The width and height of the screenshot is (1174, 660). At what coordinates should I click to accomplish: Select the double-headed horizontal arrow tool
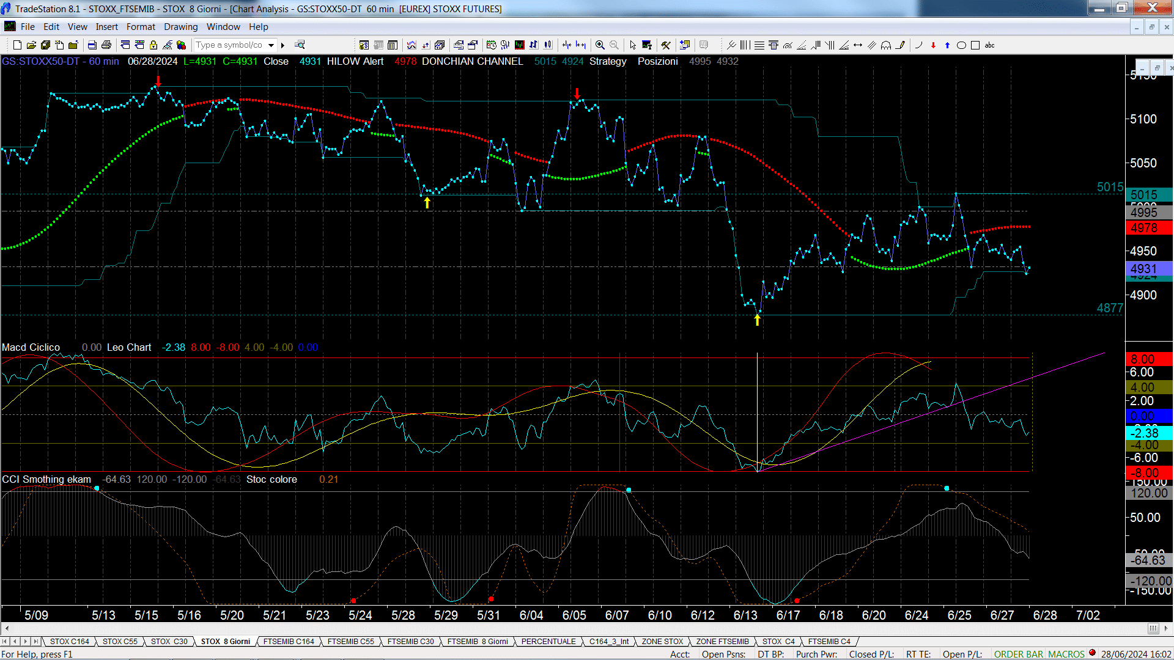(858, 45)
